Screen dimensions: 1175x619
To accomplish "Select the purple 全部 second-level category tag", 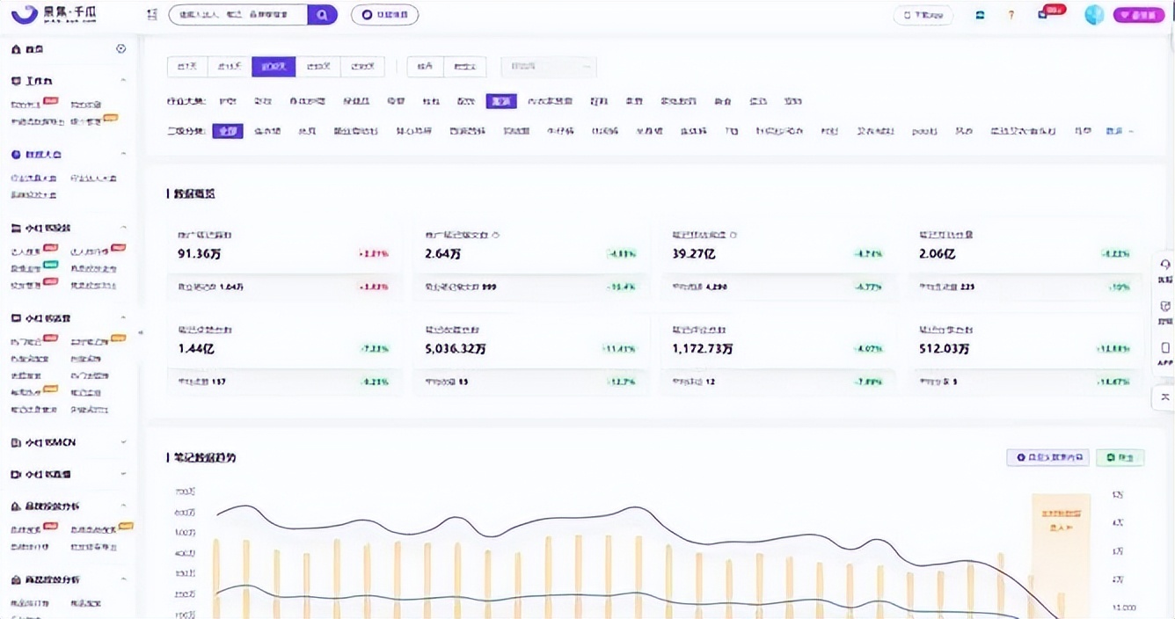I will [x=228, y=131].
